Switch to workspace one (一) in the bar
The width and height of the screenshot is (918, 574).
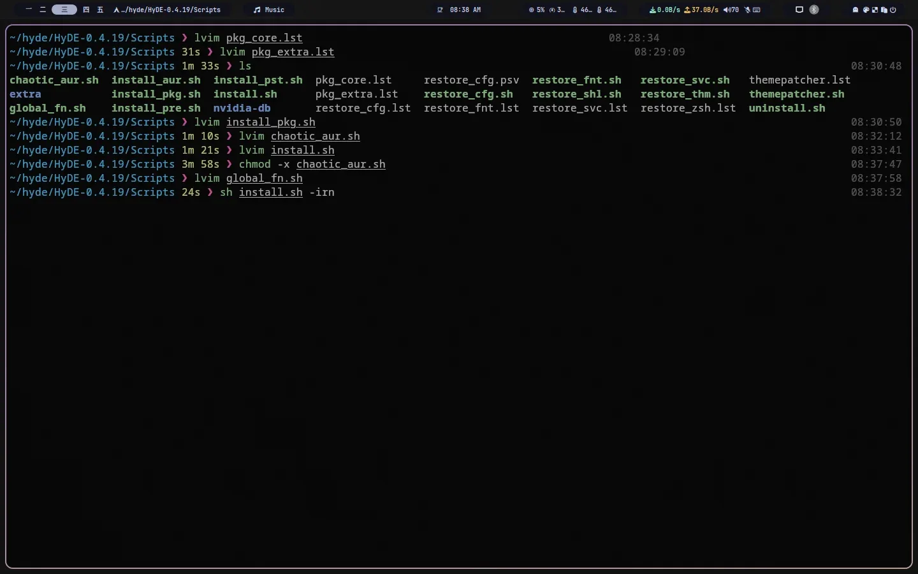coord(29,10)
